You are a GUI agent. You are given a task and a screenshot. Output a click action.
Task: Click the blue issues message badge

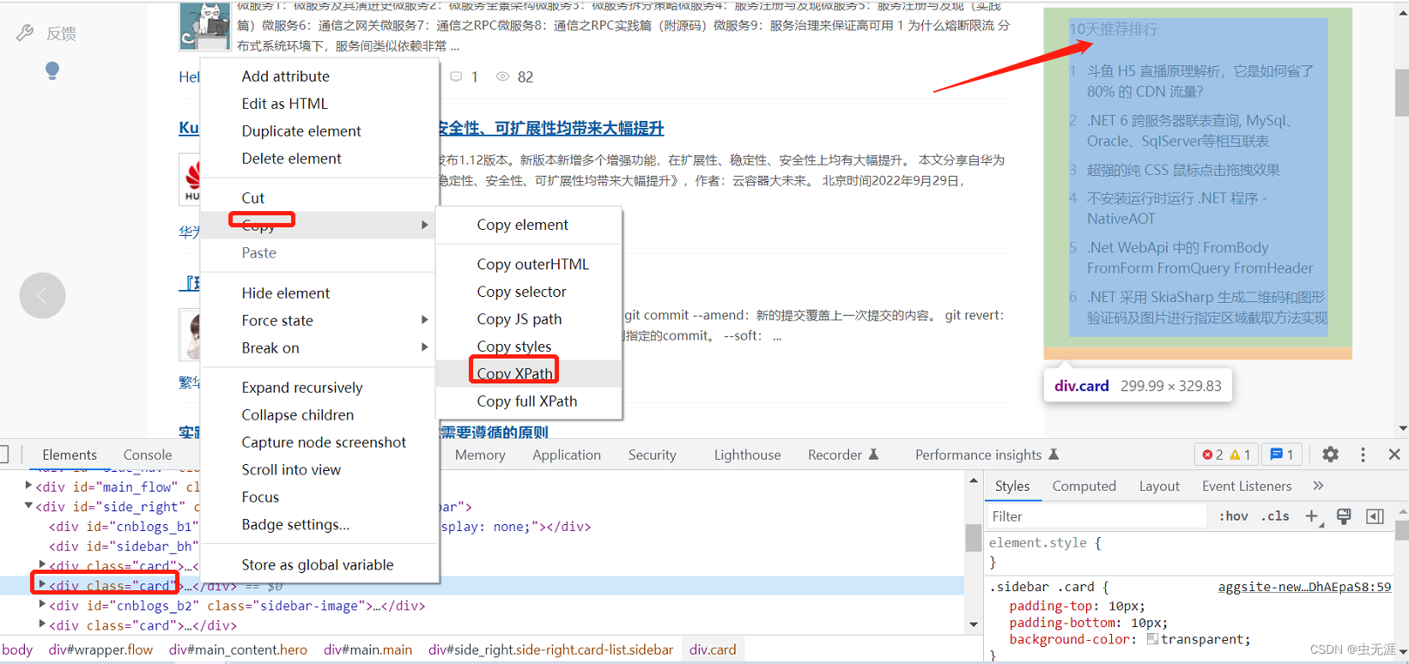[x=1282, y=455]
